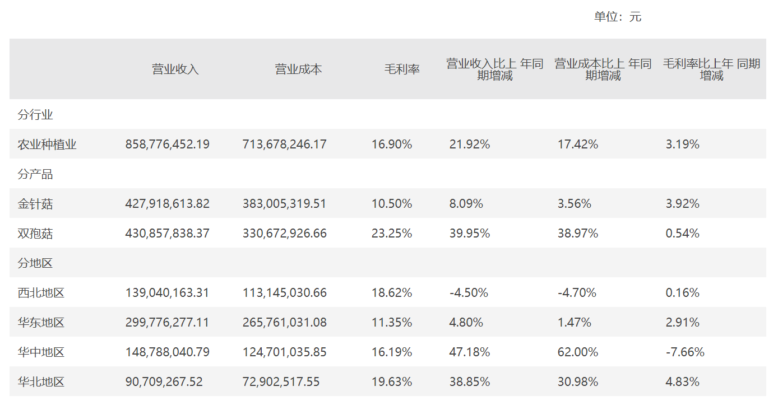The image size is (778, 405).
Task: Click the 单位：元 unit label
Action: coord(618,17)
